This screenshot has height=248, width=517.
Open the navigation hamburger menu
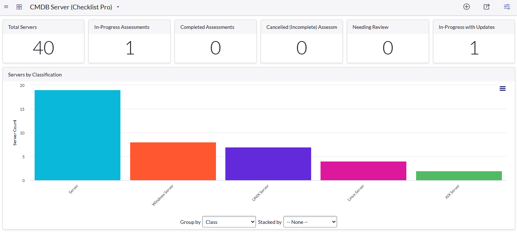[x=6, y=6]
